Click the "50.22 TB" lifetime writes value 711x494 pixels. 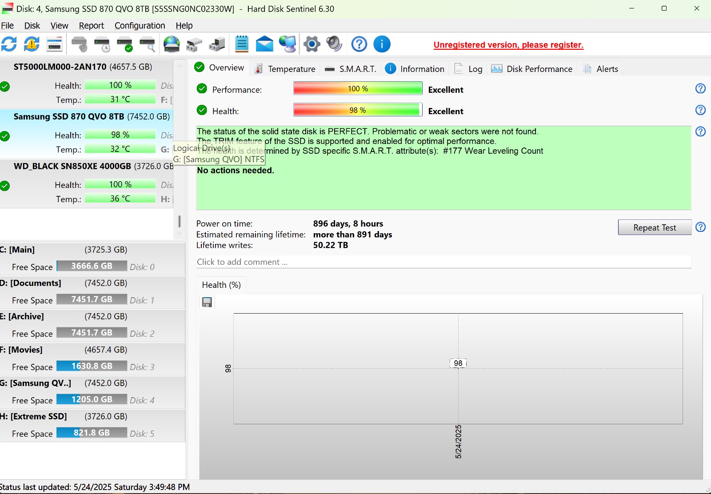click(331, 245)
